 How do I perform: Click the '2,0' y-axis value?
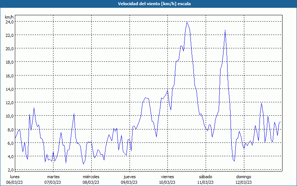click(11, 170)
